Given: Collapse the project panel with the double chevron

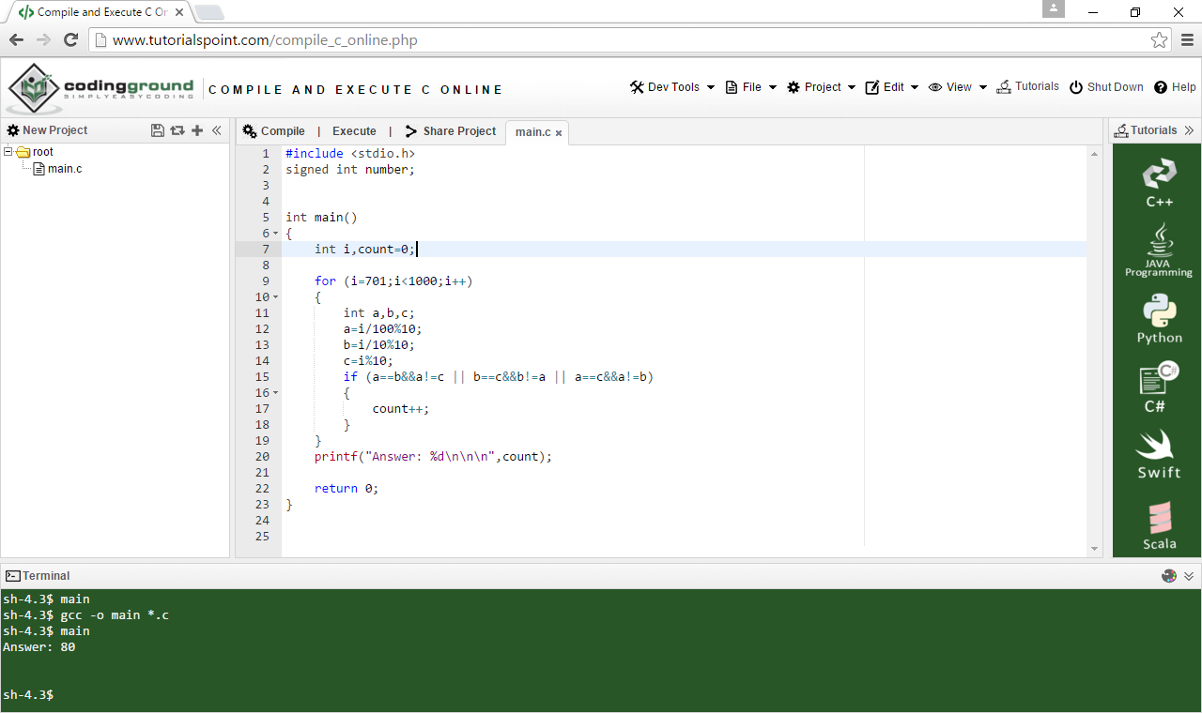Looking at the screenshot, I should (217, 130).
